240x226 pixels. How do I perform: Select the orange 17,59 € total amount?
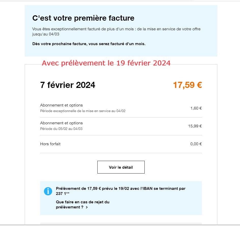187,85
